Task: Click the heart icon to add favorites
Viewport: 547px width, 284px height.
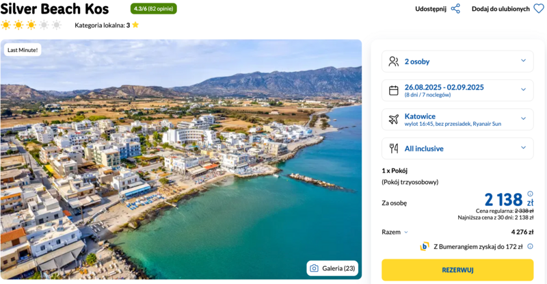Action: pyautogui.click(x=539, y=9)
